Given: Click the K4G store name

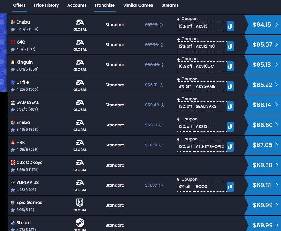Looking at the screenshot, I should pyautogui.click(x=21, y=42).
